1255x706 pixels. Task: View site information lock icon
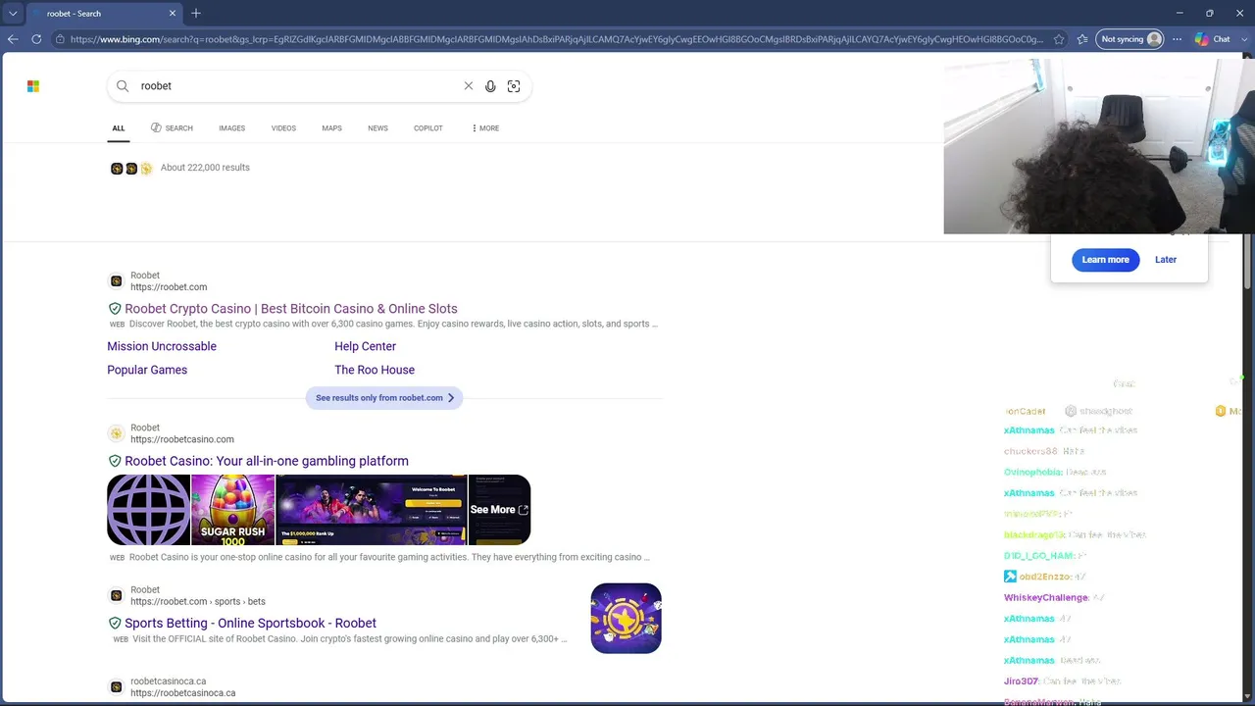60,39
